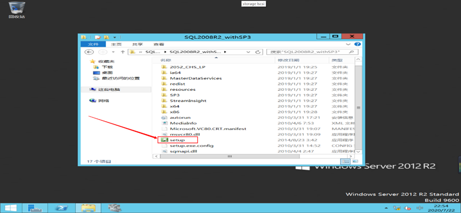Go back with the Back arrow

point(89,52)
